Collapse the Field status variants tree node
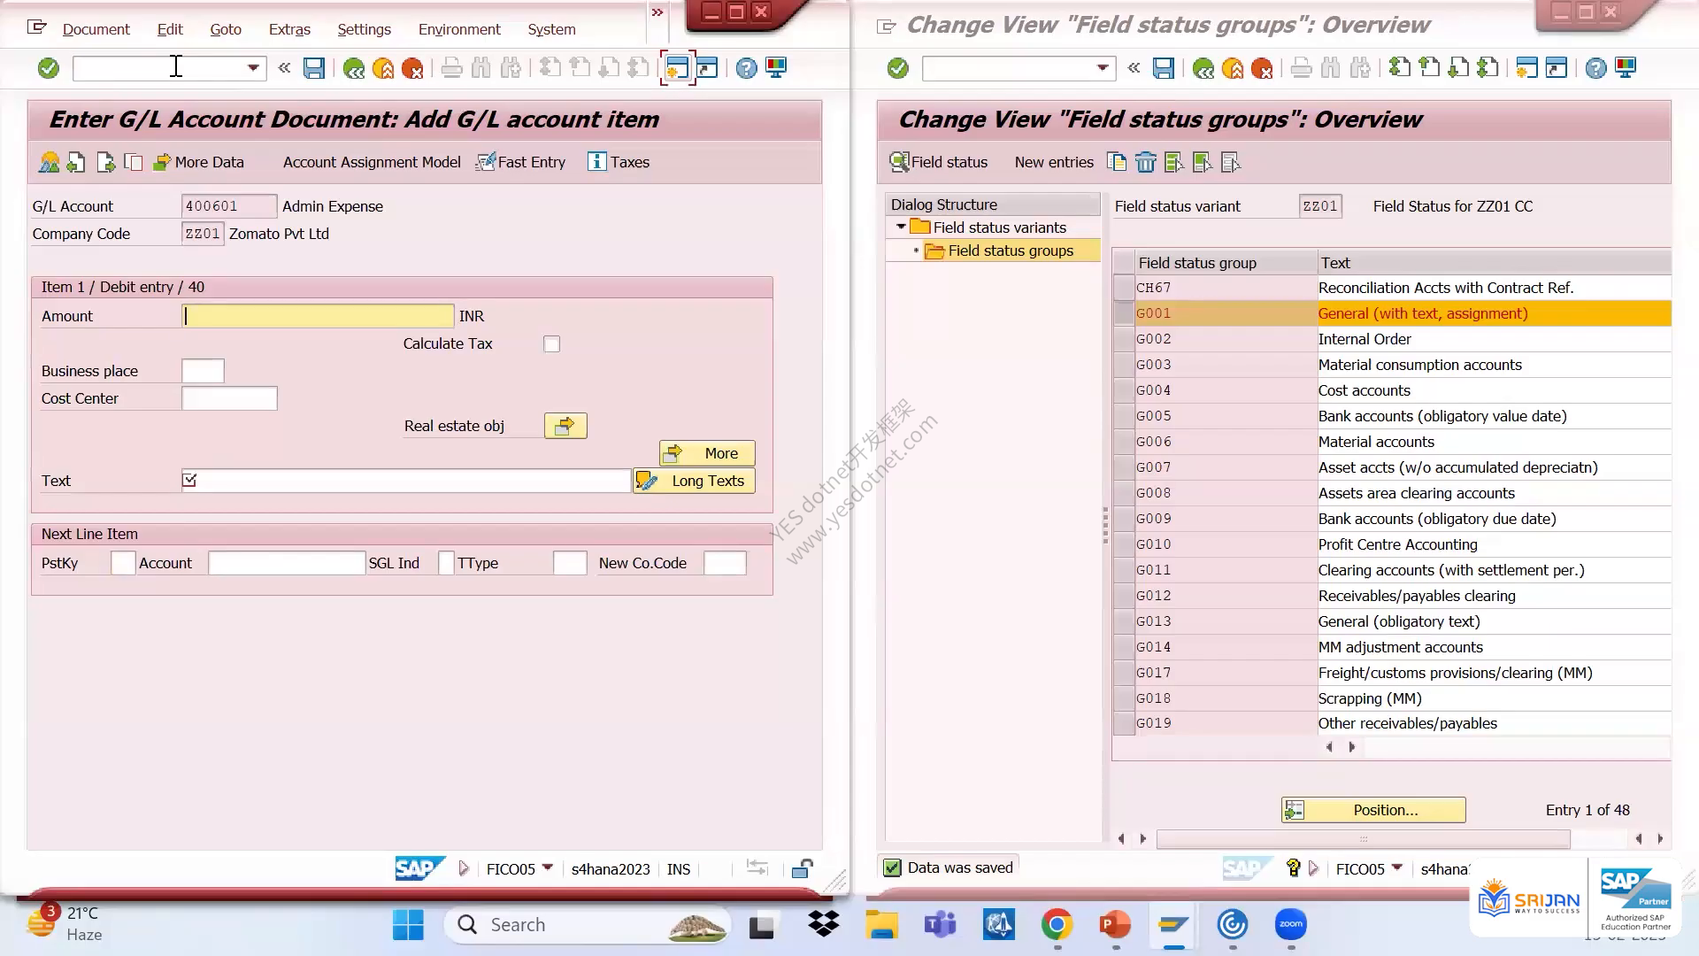 (901, 227)
